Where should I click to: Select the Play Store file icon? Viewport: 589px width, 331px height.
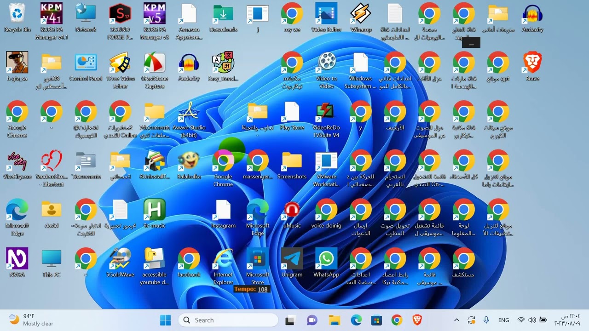point(292,117)
